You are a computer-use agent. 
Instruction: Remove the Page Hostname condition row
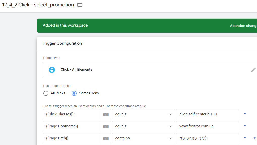click(245, 126)
